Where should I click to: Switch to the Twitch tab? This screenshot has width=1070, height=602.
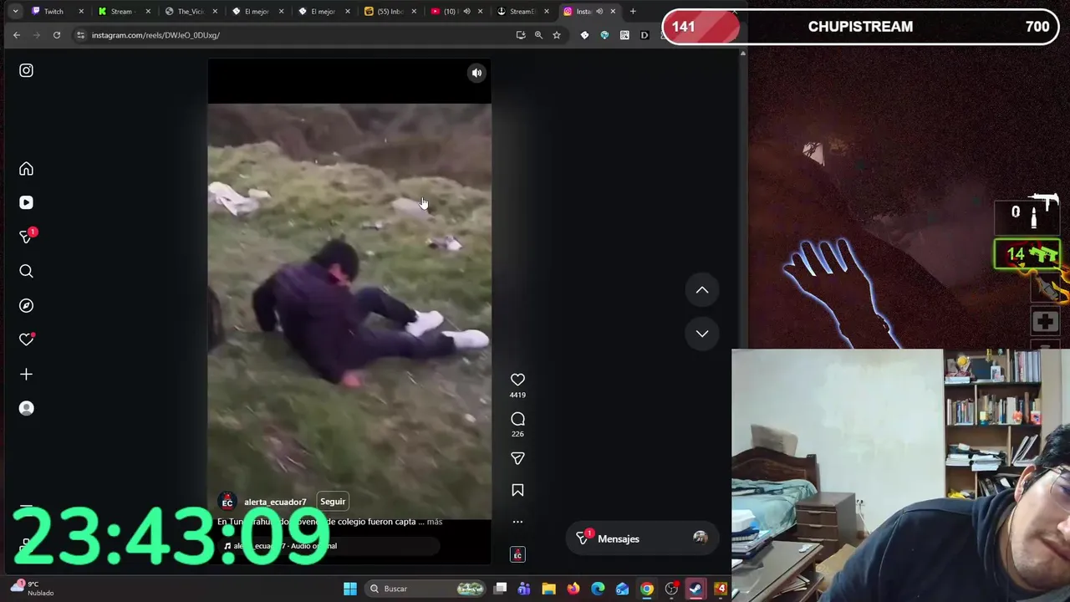coord(57,11)
